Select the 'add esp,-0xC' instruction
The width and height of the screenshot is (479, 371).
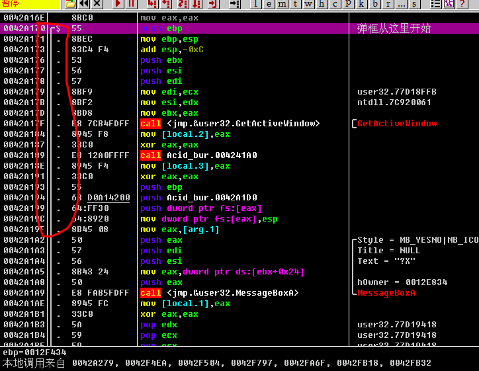pos(172,50)
